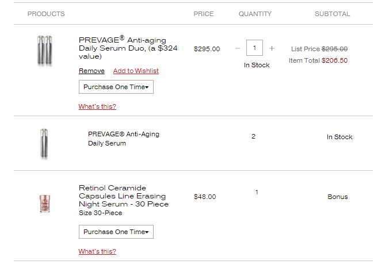Open the PREVAGE Serum Duo product thumbnail

[x=45, y=51]
